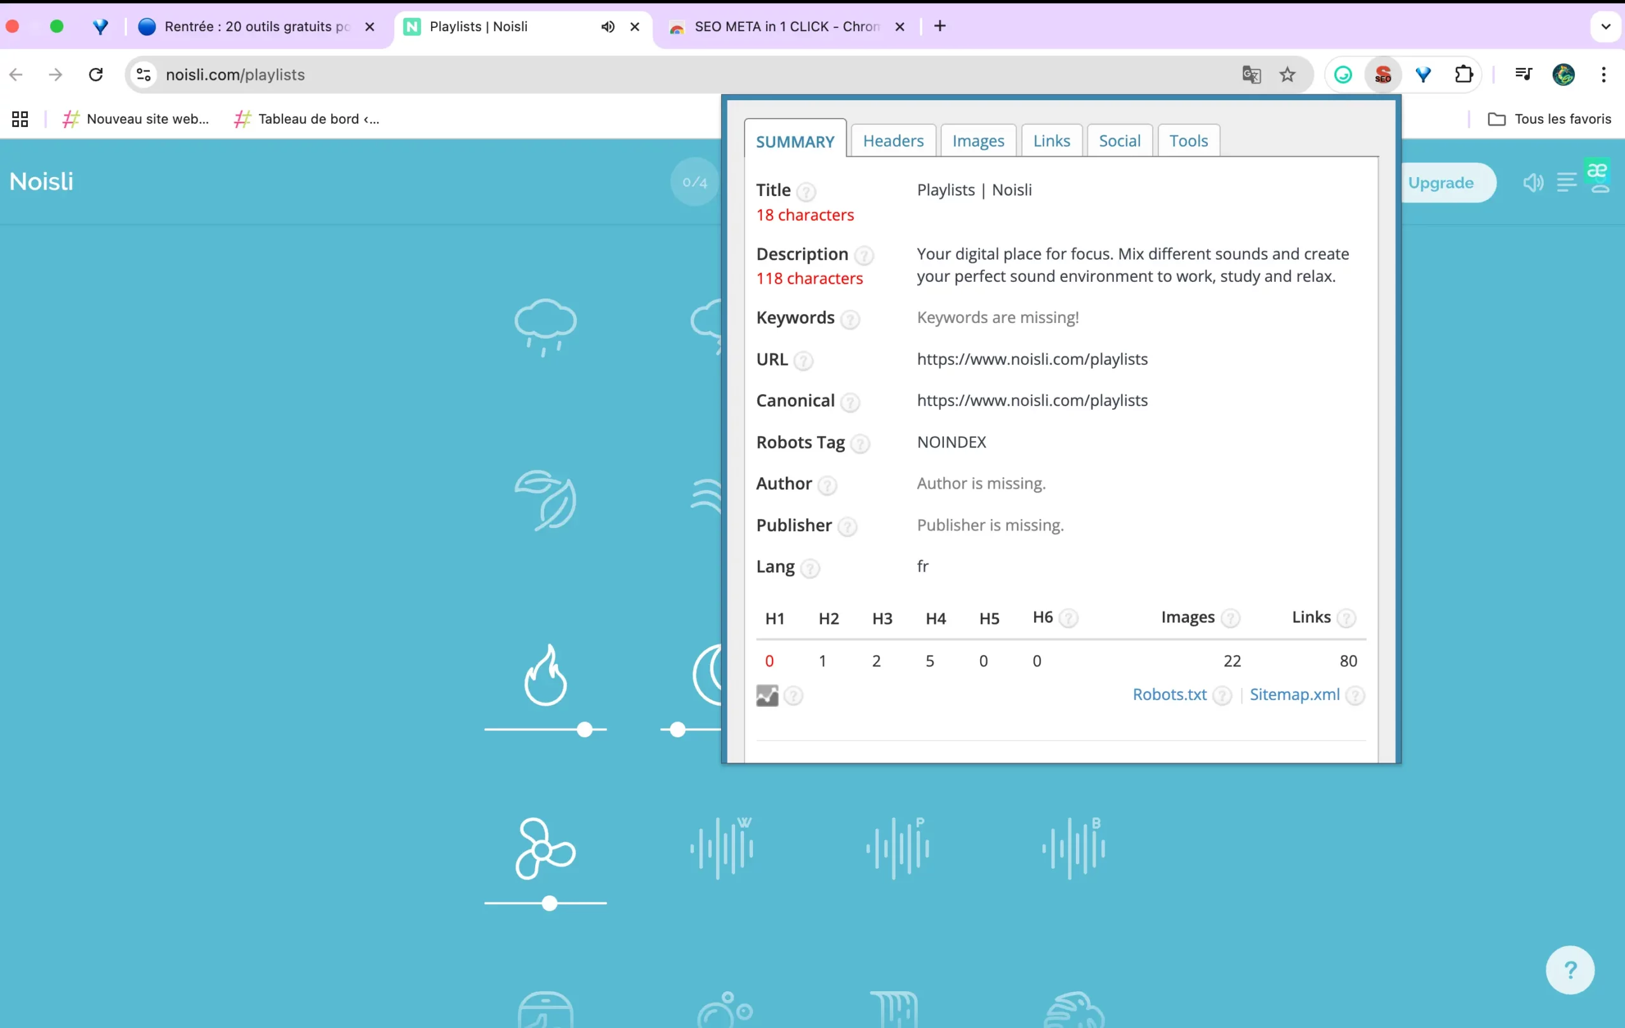Bookmark this page with star icon
Viewport: 1625px width, 1028px height.
(1287, 75)
